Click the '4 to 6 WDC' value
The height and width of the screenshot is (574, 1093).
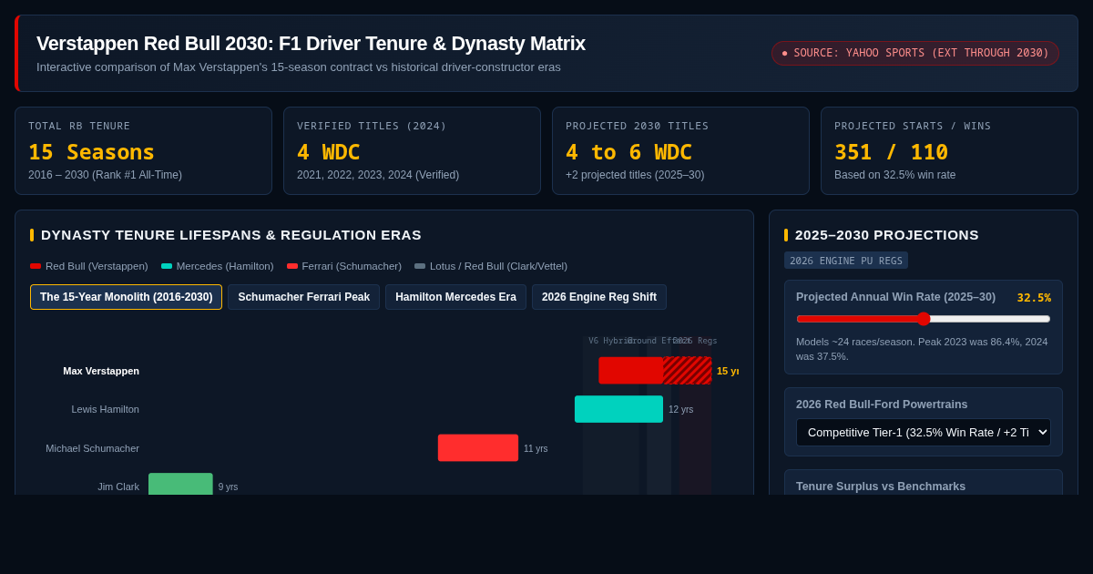[x=628, y=152]
